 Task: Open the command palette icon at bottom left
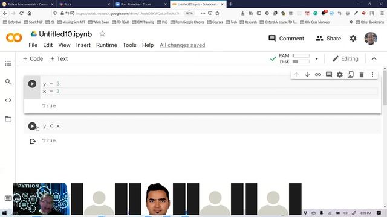point(8,198)
